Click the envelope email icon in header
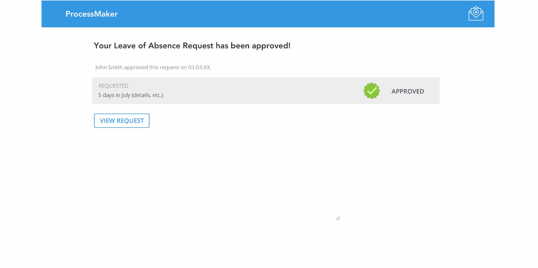The height and width of the screenshot is (268, 538). coord(476,13)
